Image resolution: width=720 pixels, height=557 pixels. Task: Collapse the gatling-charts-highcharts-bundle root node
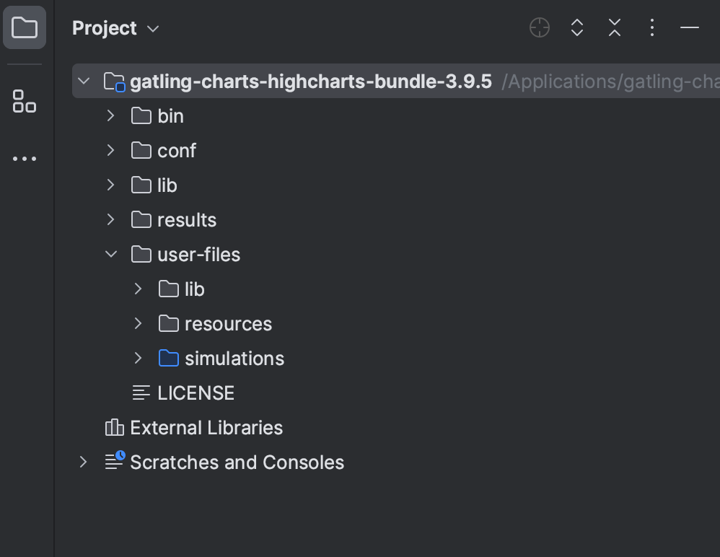point(84,82)
